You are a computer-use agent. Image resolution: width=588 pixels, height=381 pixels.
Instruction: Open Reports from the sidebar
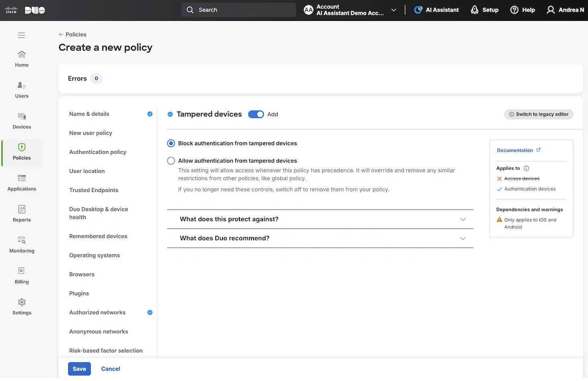pyautogui.click(x=21, y=213)
